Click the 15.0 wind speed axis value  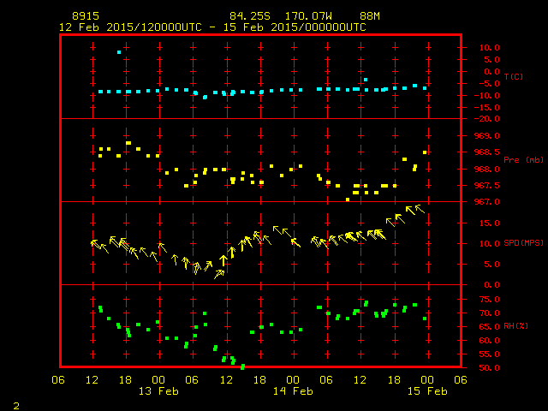click(x=489, y=223)
